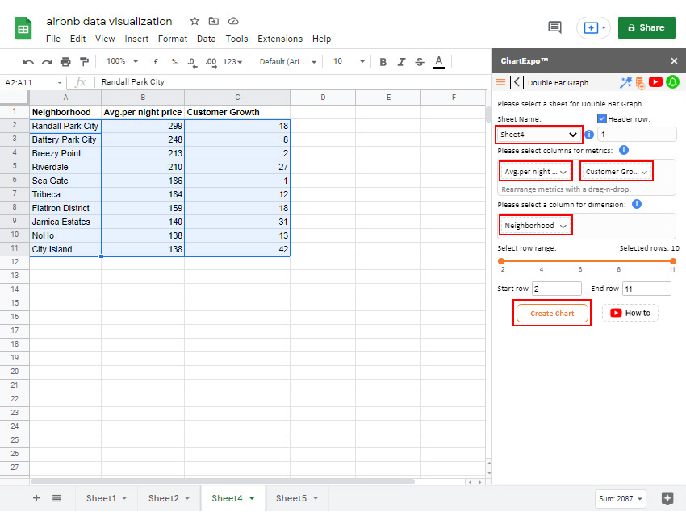Click the green Share button
The height and width of the screenshot is (528, 686).
point(646,28)
